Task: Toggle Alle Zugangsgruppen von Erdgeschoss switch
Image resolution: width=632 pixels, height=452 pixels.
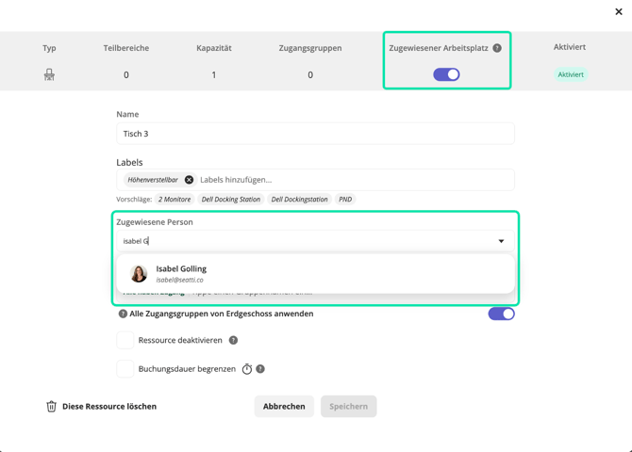Action: [x=501, y=314]
